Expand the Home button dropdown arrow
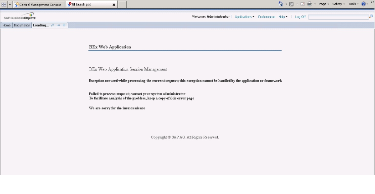The height and width of the screenshot is (194, 375). [286, 4]
